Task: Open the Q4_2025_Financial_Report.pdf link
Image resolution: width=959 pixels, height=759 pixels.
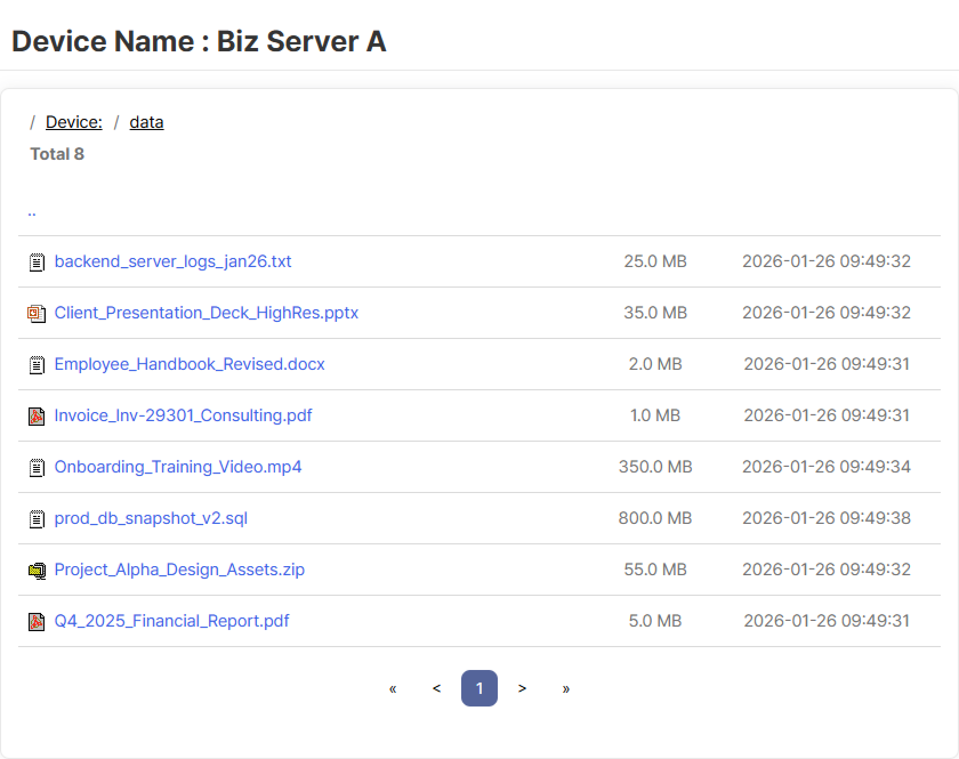Action: 171,621
